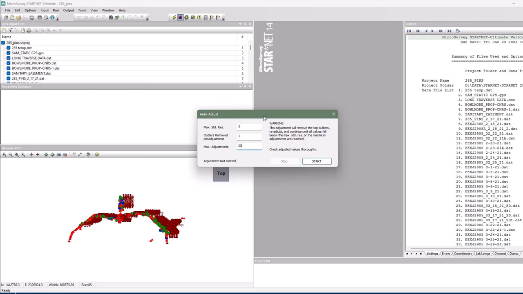
Task: Expand the main toolbar overflow options
Action: coord(58,18)
